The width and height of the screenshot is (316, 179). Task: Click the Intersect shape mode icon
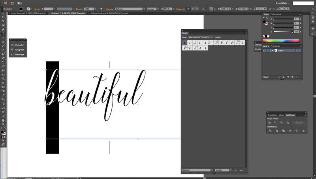point(282,123)
